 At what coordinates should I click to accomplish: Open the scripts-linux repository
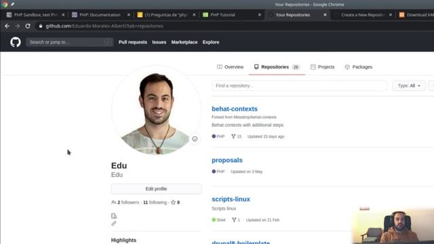point(231,199)
